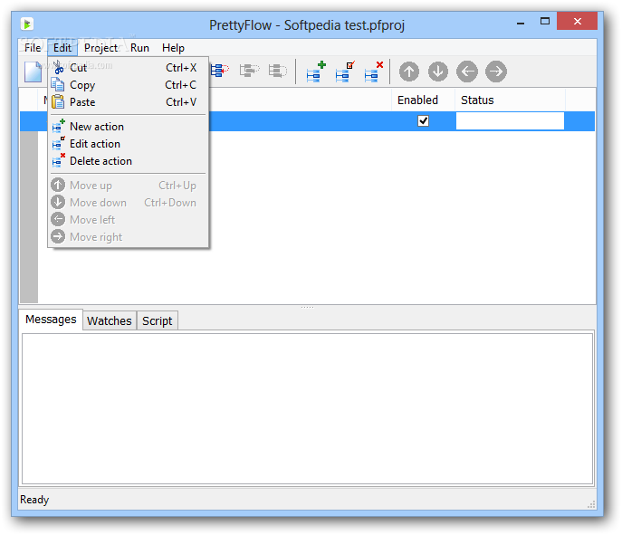Click the Ready status bar text

[34, 500]
